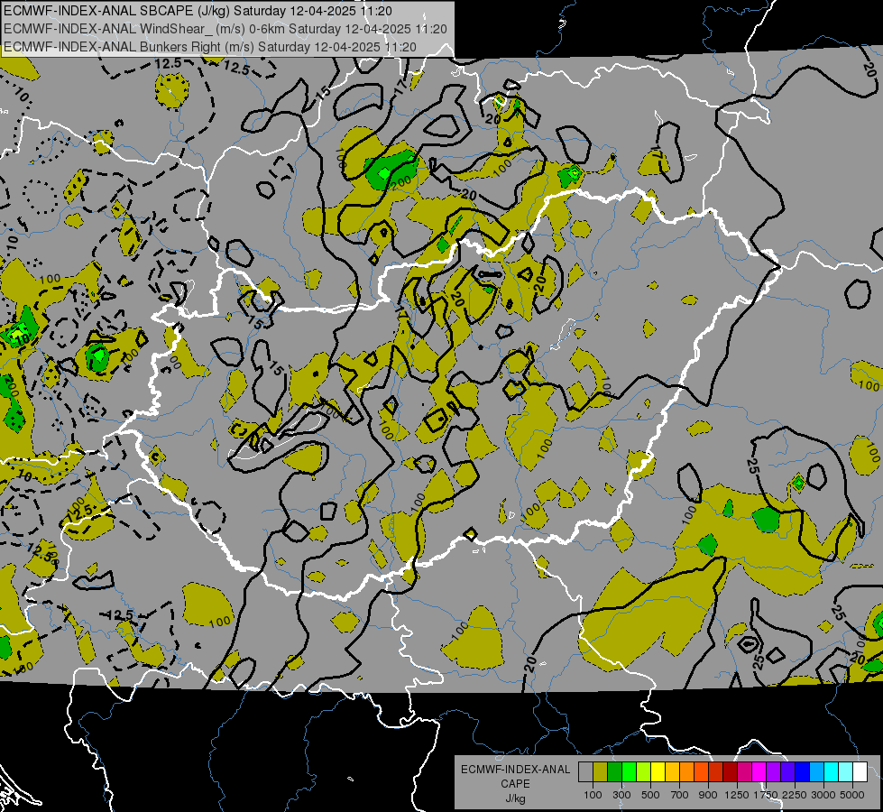Click the 1750 legend tick label
The height and width of the screenshot is (812, 883).
tap(766, 795)
